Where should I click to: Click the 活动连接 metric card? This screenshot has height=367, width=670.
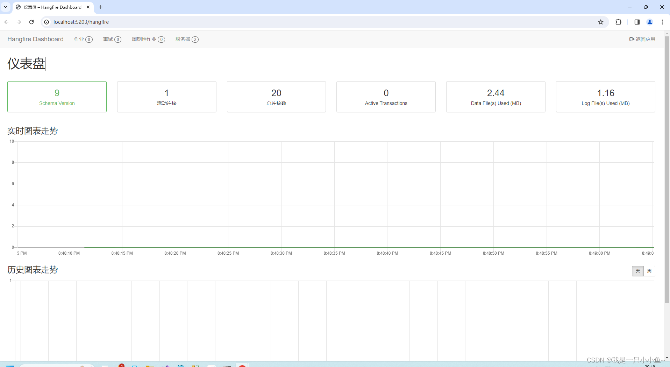(x=167, y=97)
